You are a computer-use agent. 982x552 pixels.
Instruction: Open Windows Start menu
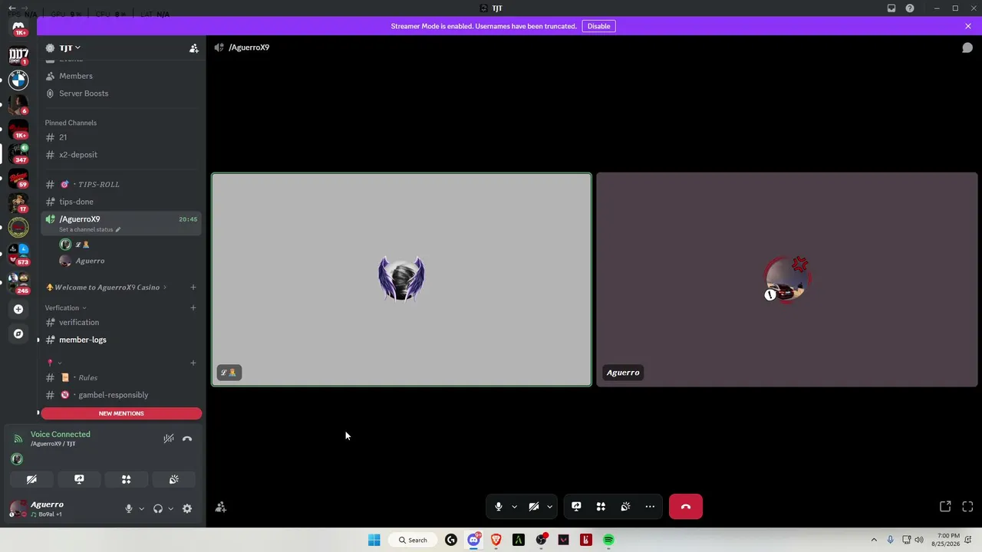point(374,540)
